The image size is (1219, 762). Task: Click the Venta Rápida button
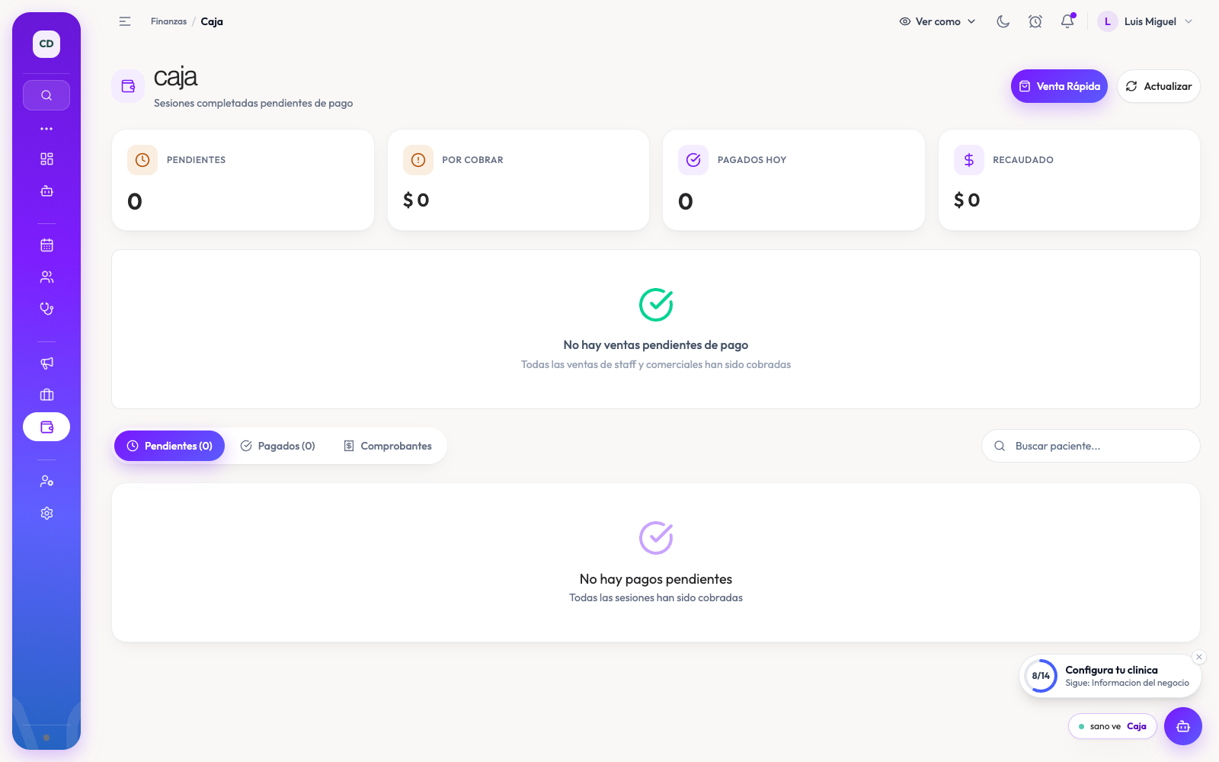[1059, 86]
